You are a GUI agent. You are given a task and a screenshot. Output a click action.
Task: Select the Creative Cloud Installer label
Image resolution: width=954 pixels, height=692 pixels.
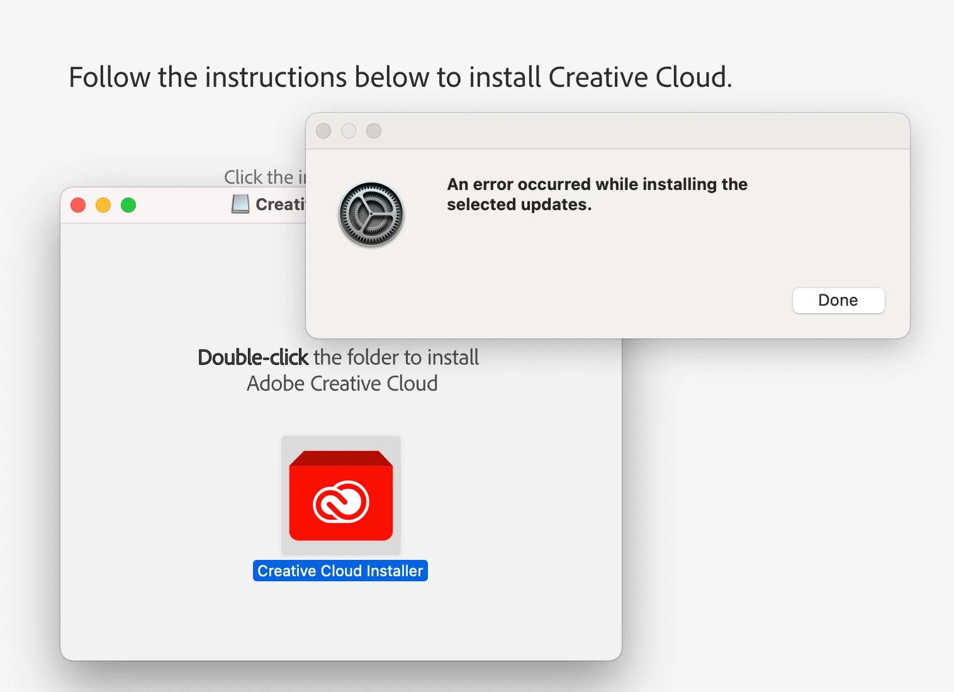tap(340, 571)
